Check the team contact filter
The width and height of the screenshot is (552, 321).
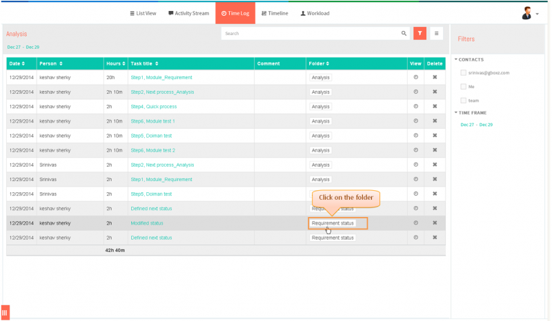click(463, 101)
